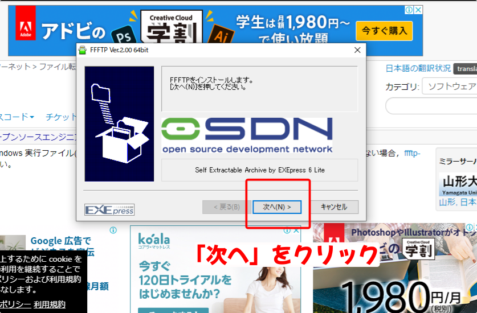
Task: Click the disabled 戻る(B) button
Action: click(227, 207)
